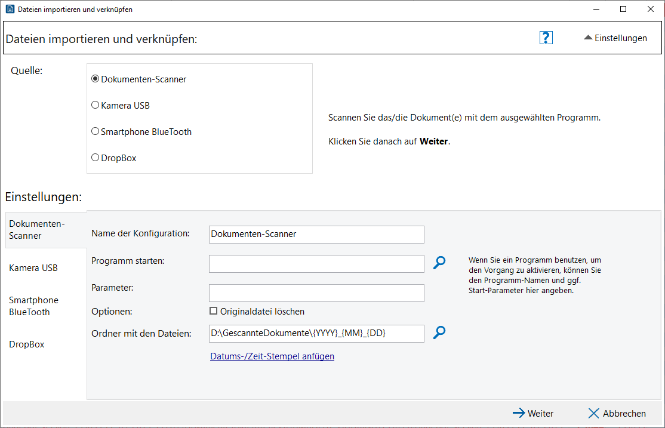
Task: Click into the Name der Konfiguration field
Action: click(316, 234)
